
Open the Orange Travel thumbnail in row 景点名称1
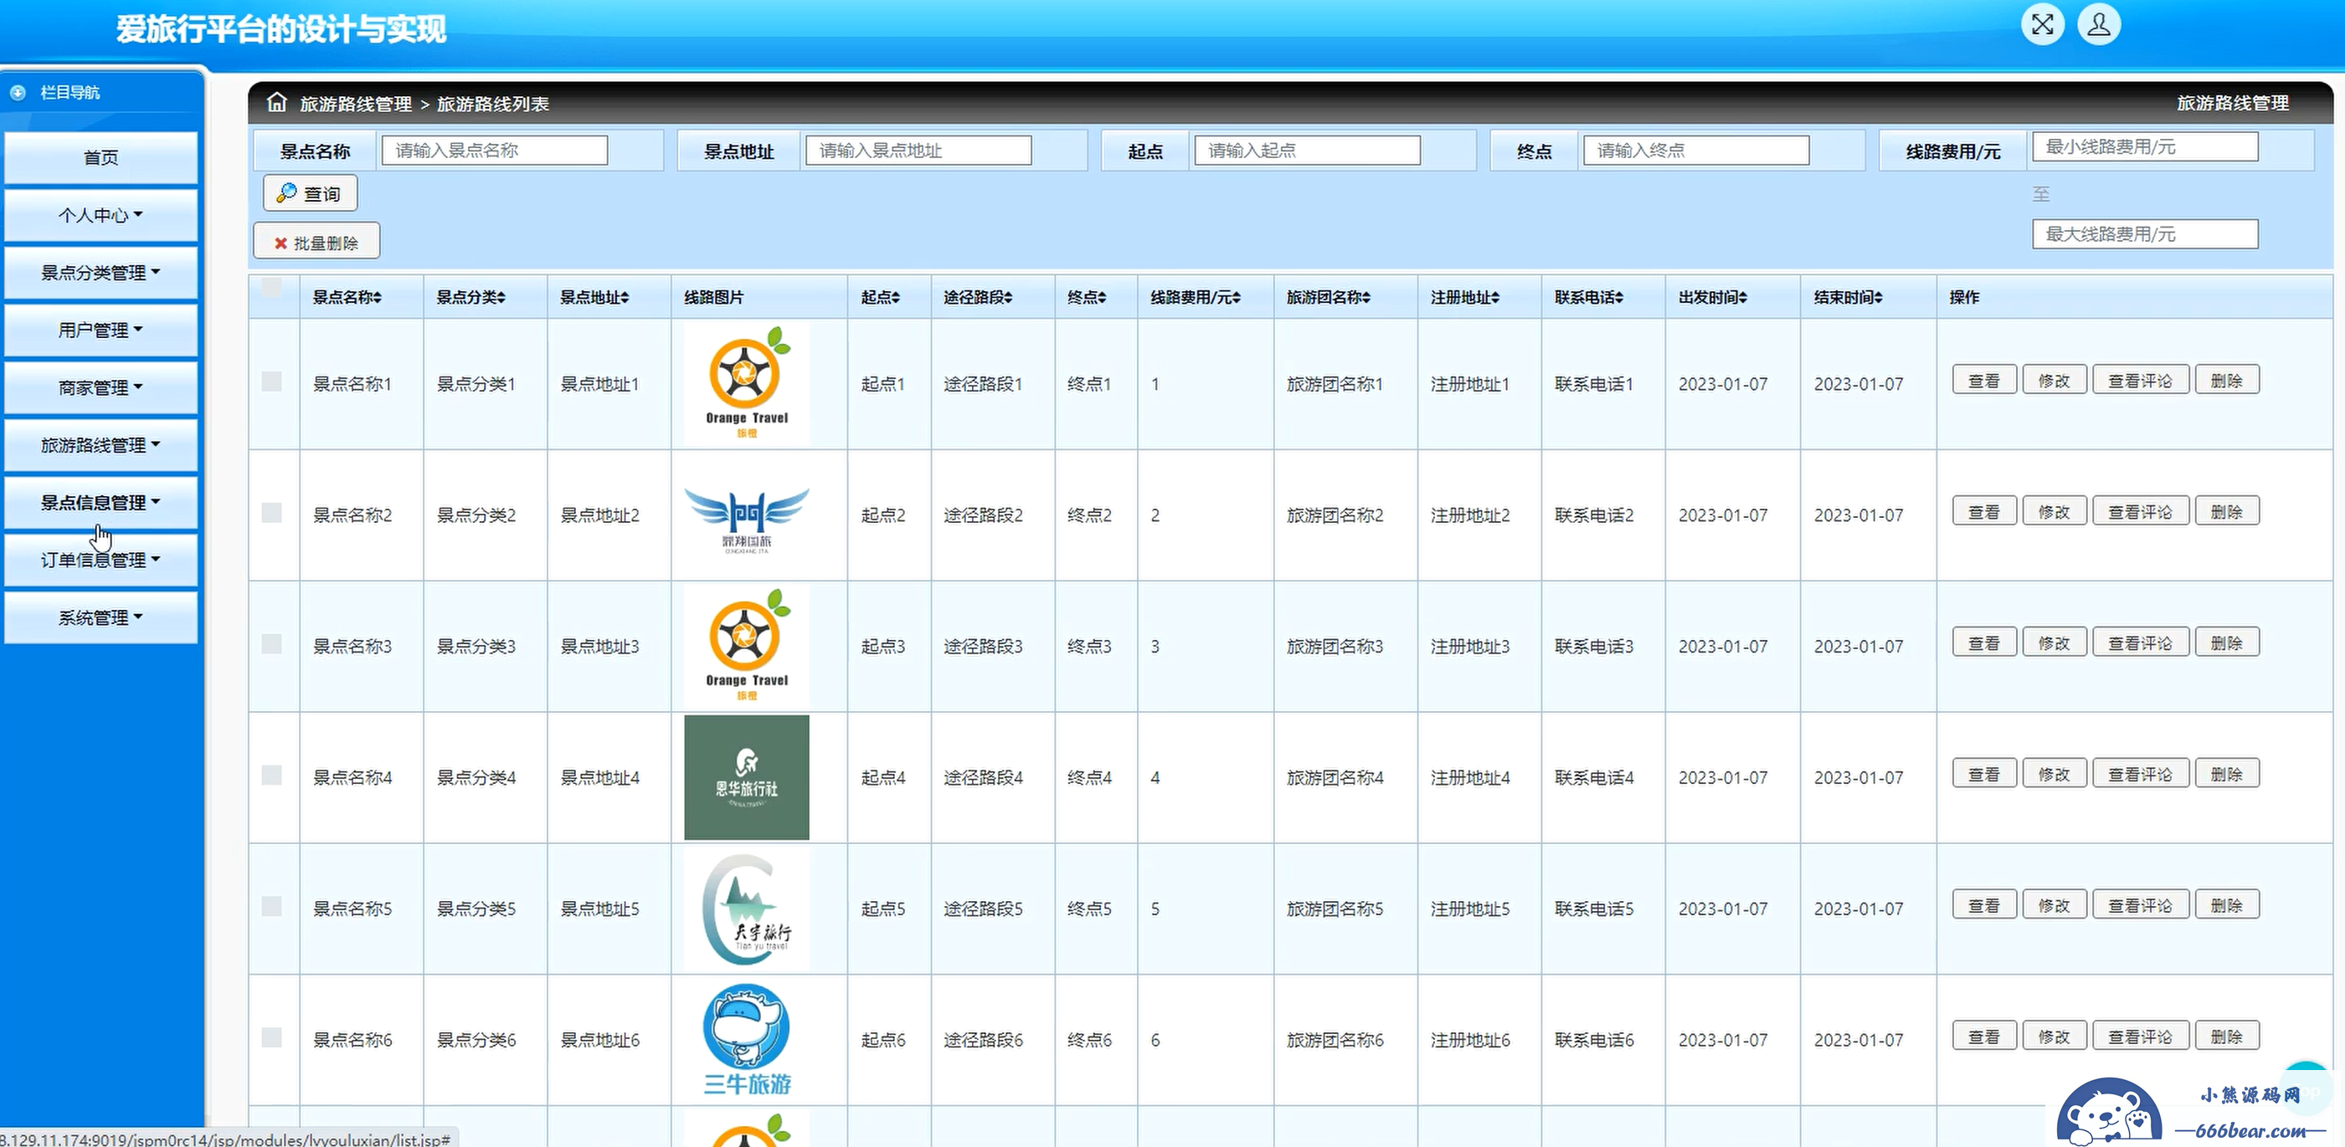[x=747, y=384]
